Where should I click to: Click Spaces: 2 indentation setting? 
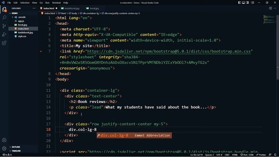click(x=209, y=155)
